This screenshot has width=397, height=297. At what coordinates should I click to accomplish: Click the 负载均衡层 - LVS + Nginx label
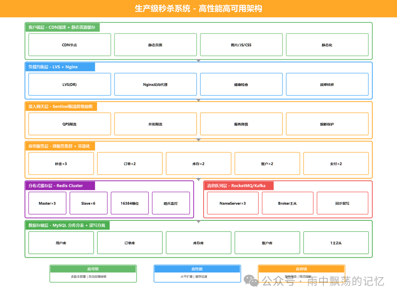[59, 67]
